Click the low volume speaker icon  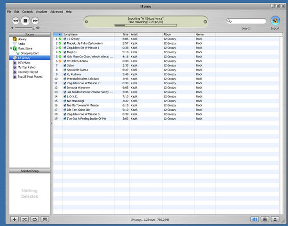[x=12, y=28]
